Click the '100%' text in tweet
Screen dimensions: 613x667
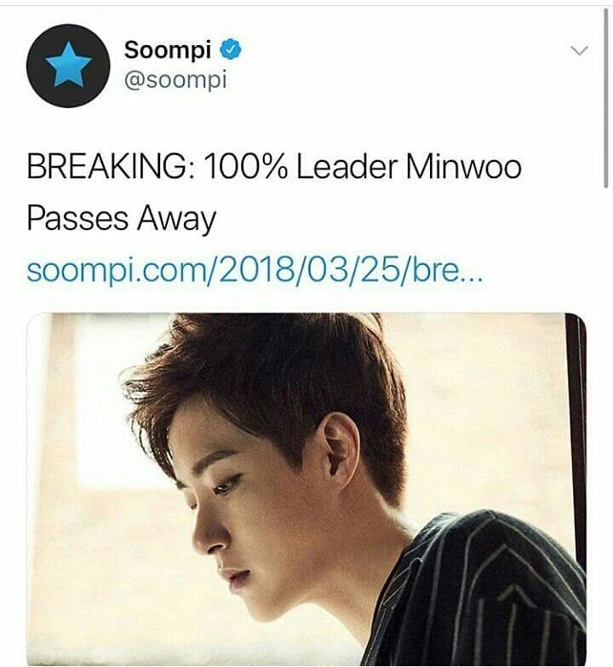(x=246, y=166)
